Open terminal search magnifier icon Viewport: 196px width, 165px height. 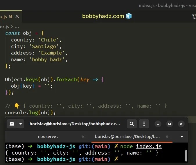(132, 124)
